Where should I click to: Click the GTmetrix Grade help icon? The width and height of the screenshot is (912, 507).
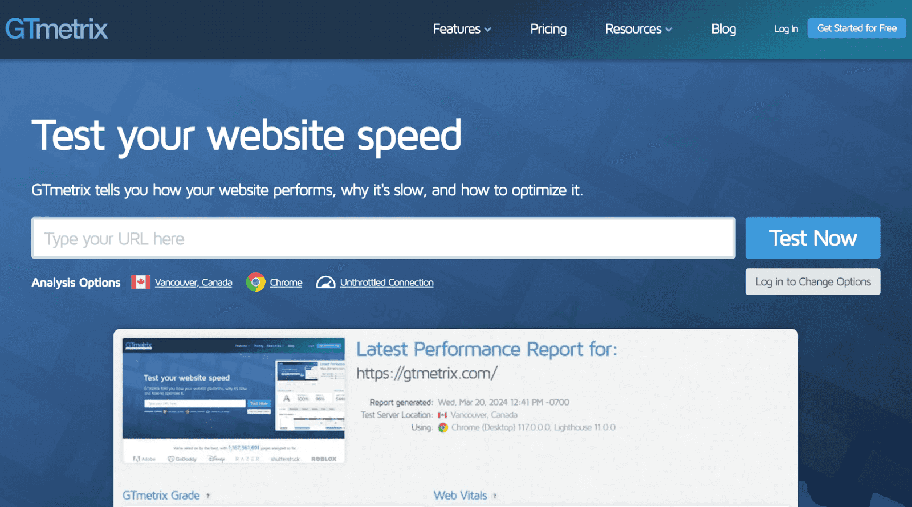coord(208,496)
